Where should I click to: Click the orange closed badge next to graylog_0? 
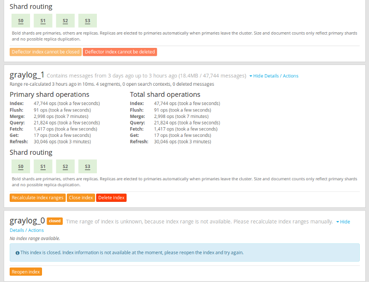coord(54,221)
